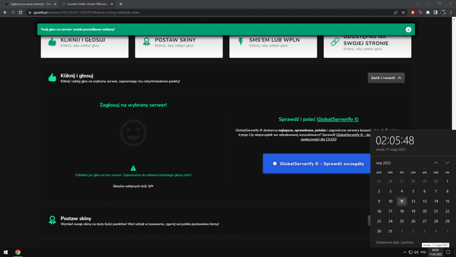This screenshot has height=257, width=456.
Task: Open Chrome from the taskbar
Action: point(18,252)
